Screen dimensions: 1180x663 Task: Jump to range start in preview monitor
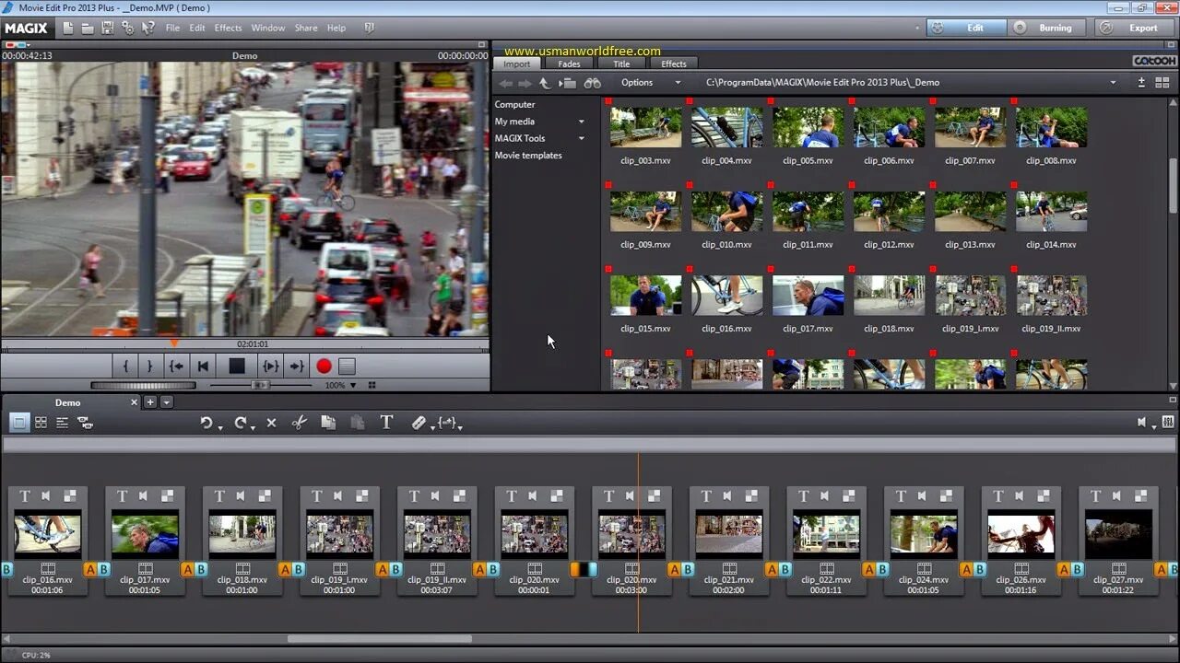coord(176,366)
